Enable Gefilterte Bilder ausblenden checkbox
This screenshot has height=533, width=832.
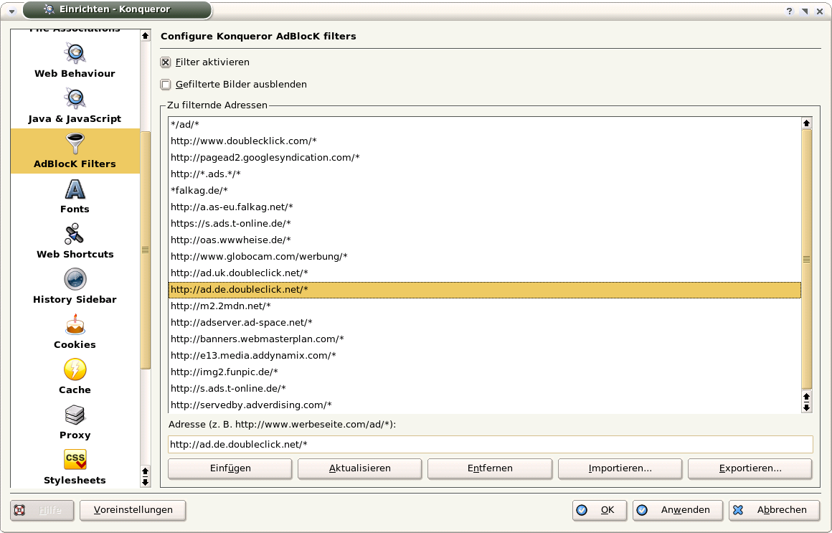[x=166, y=85]
